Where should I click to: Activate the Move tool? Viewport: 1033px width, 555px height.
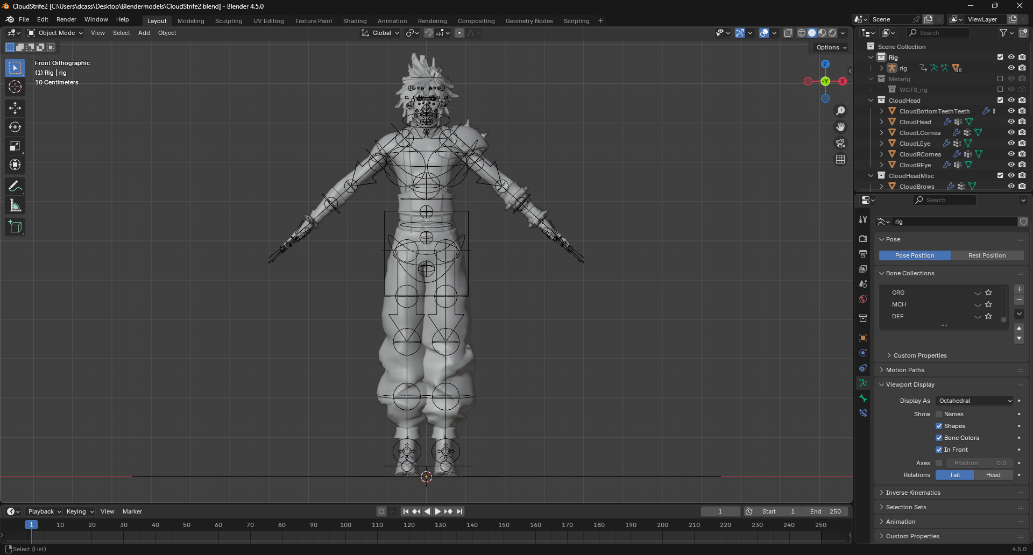click(15, 108)
